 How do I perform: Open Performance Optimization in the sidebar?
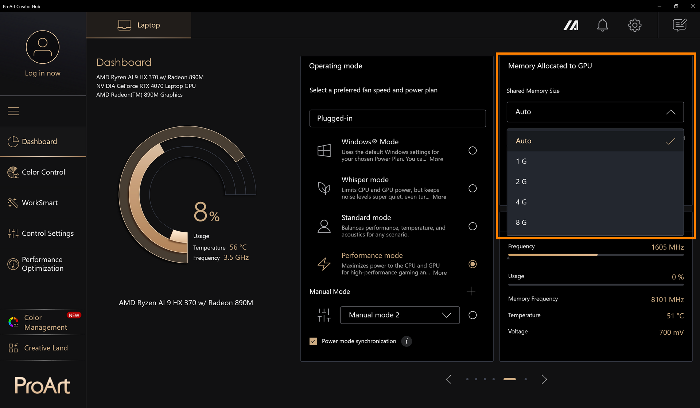[x=43, y=264]
